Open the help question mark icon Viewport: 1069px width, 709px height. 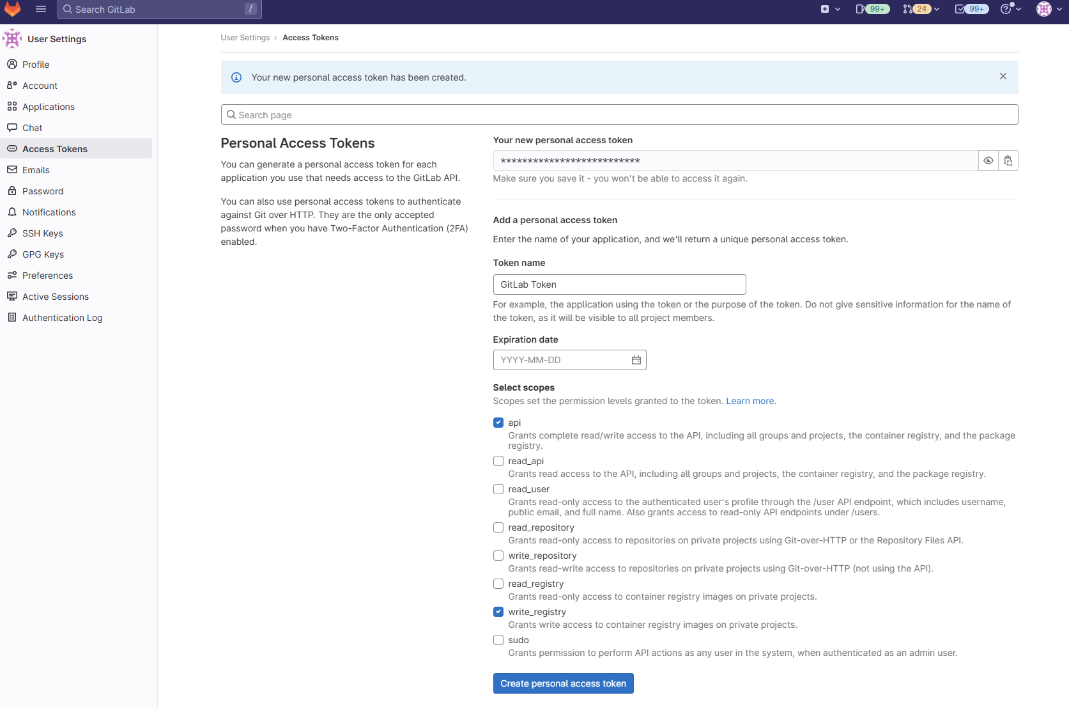point(1006,9)
